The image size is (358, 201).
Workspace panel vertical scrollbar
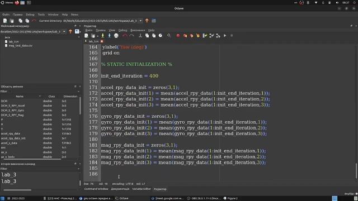pyautogui.click(x=80, y=106)
